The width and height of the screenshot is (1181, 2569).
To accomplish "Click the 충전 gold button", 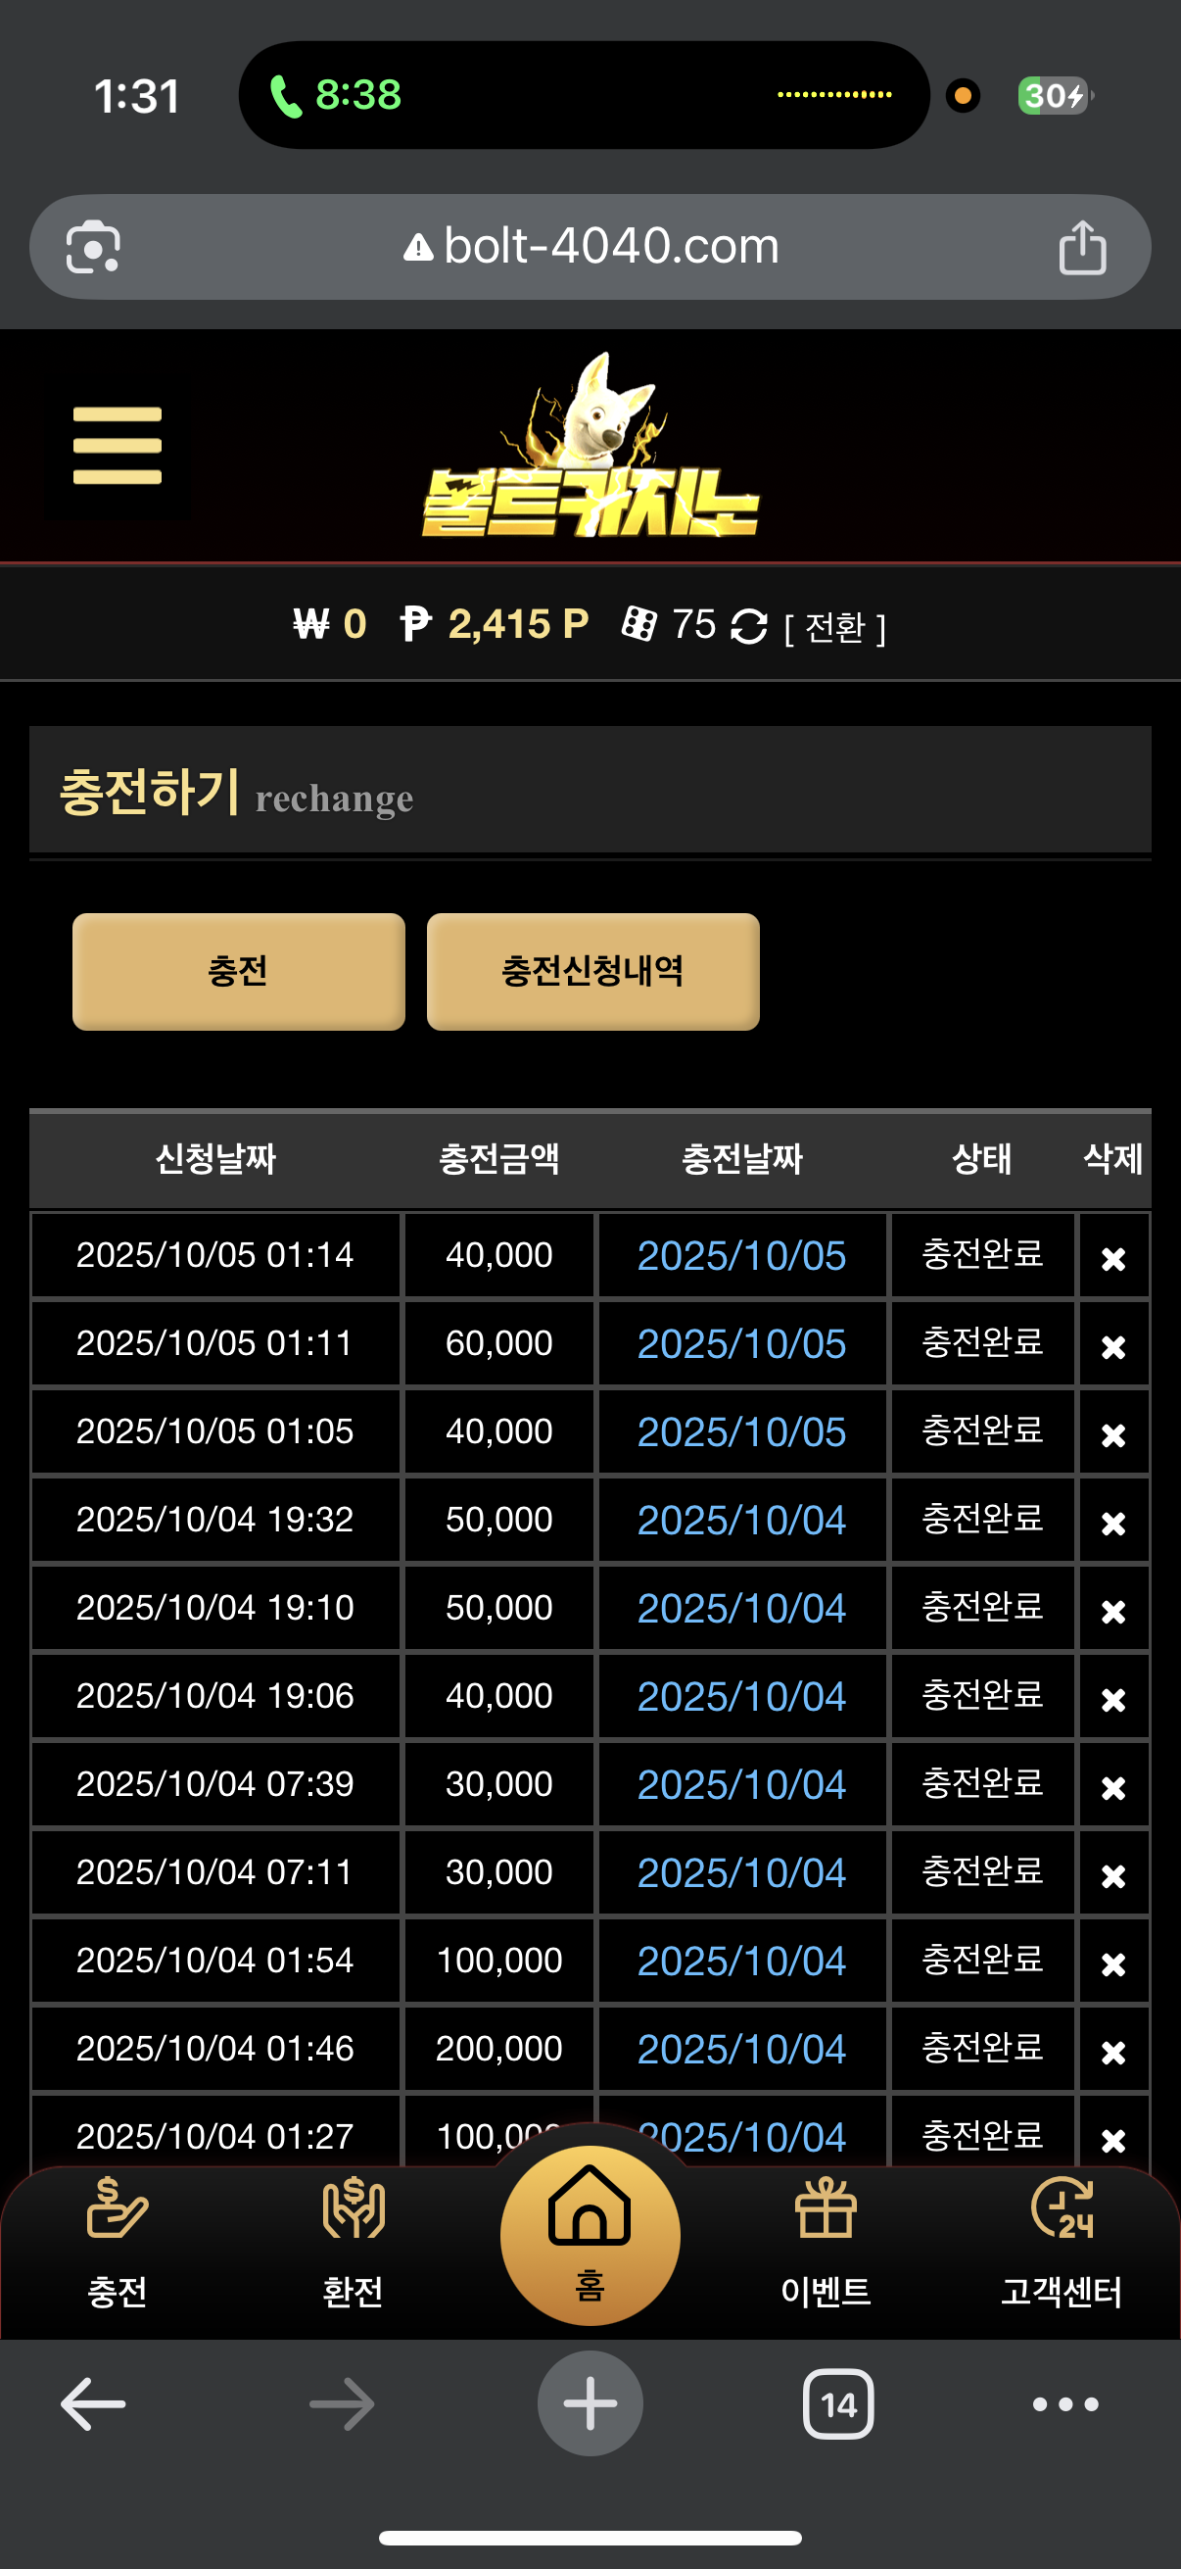I will 238,971.
